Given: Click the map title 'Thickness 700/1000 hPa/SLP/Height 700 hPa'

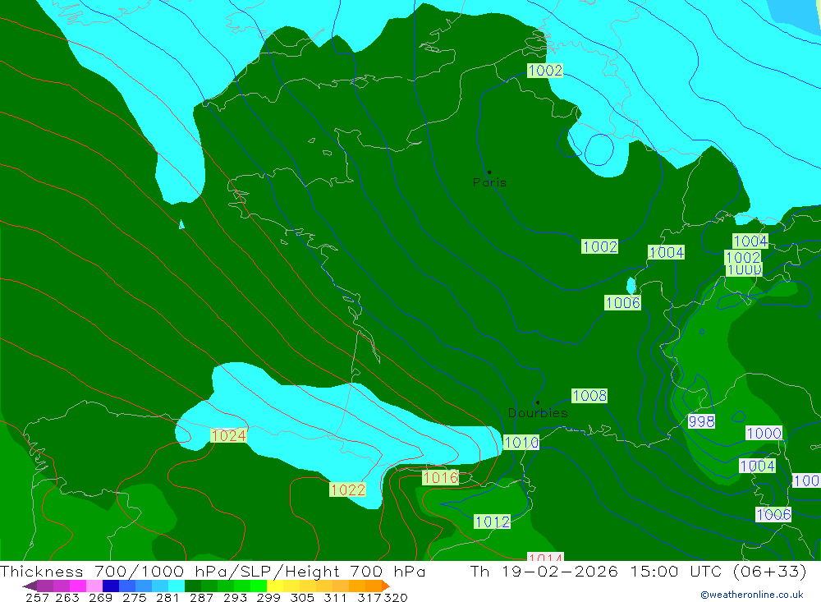Looking at the screenshot, I should click(x=213, y=571).
